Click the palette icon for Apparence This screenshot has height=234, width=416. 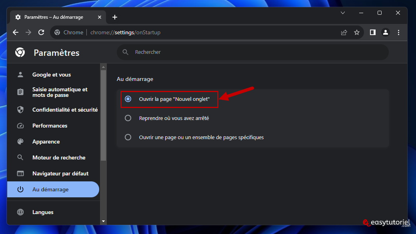(x=20, y=142)
